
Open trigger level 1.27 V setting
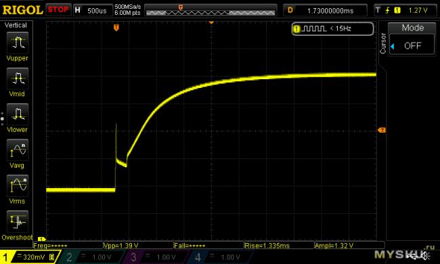point(405,10)
